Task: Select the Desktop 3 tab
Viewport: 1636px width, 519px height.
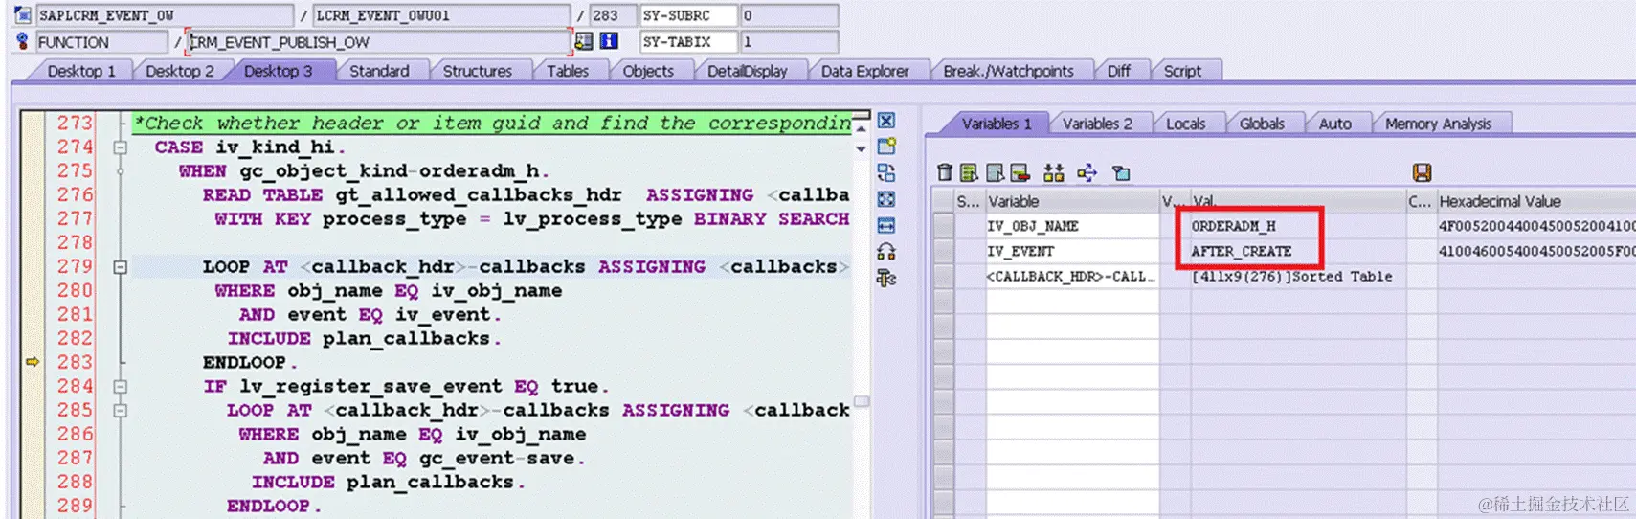Action: pyautogui.click(x=279, y=71)
